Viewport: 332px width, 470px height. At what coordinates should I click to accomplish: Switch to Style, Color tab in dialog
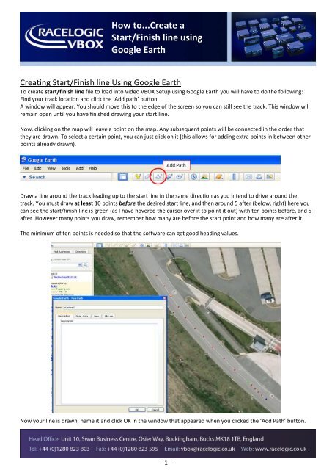point(81,317)
